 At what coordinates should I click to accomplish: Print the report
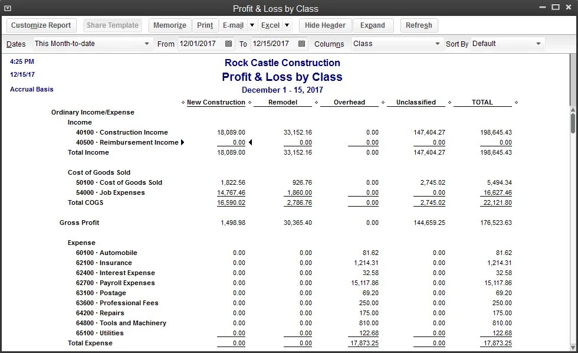[205, 25]
